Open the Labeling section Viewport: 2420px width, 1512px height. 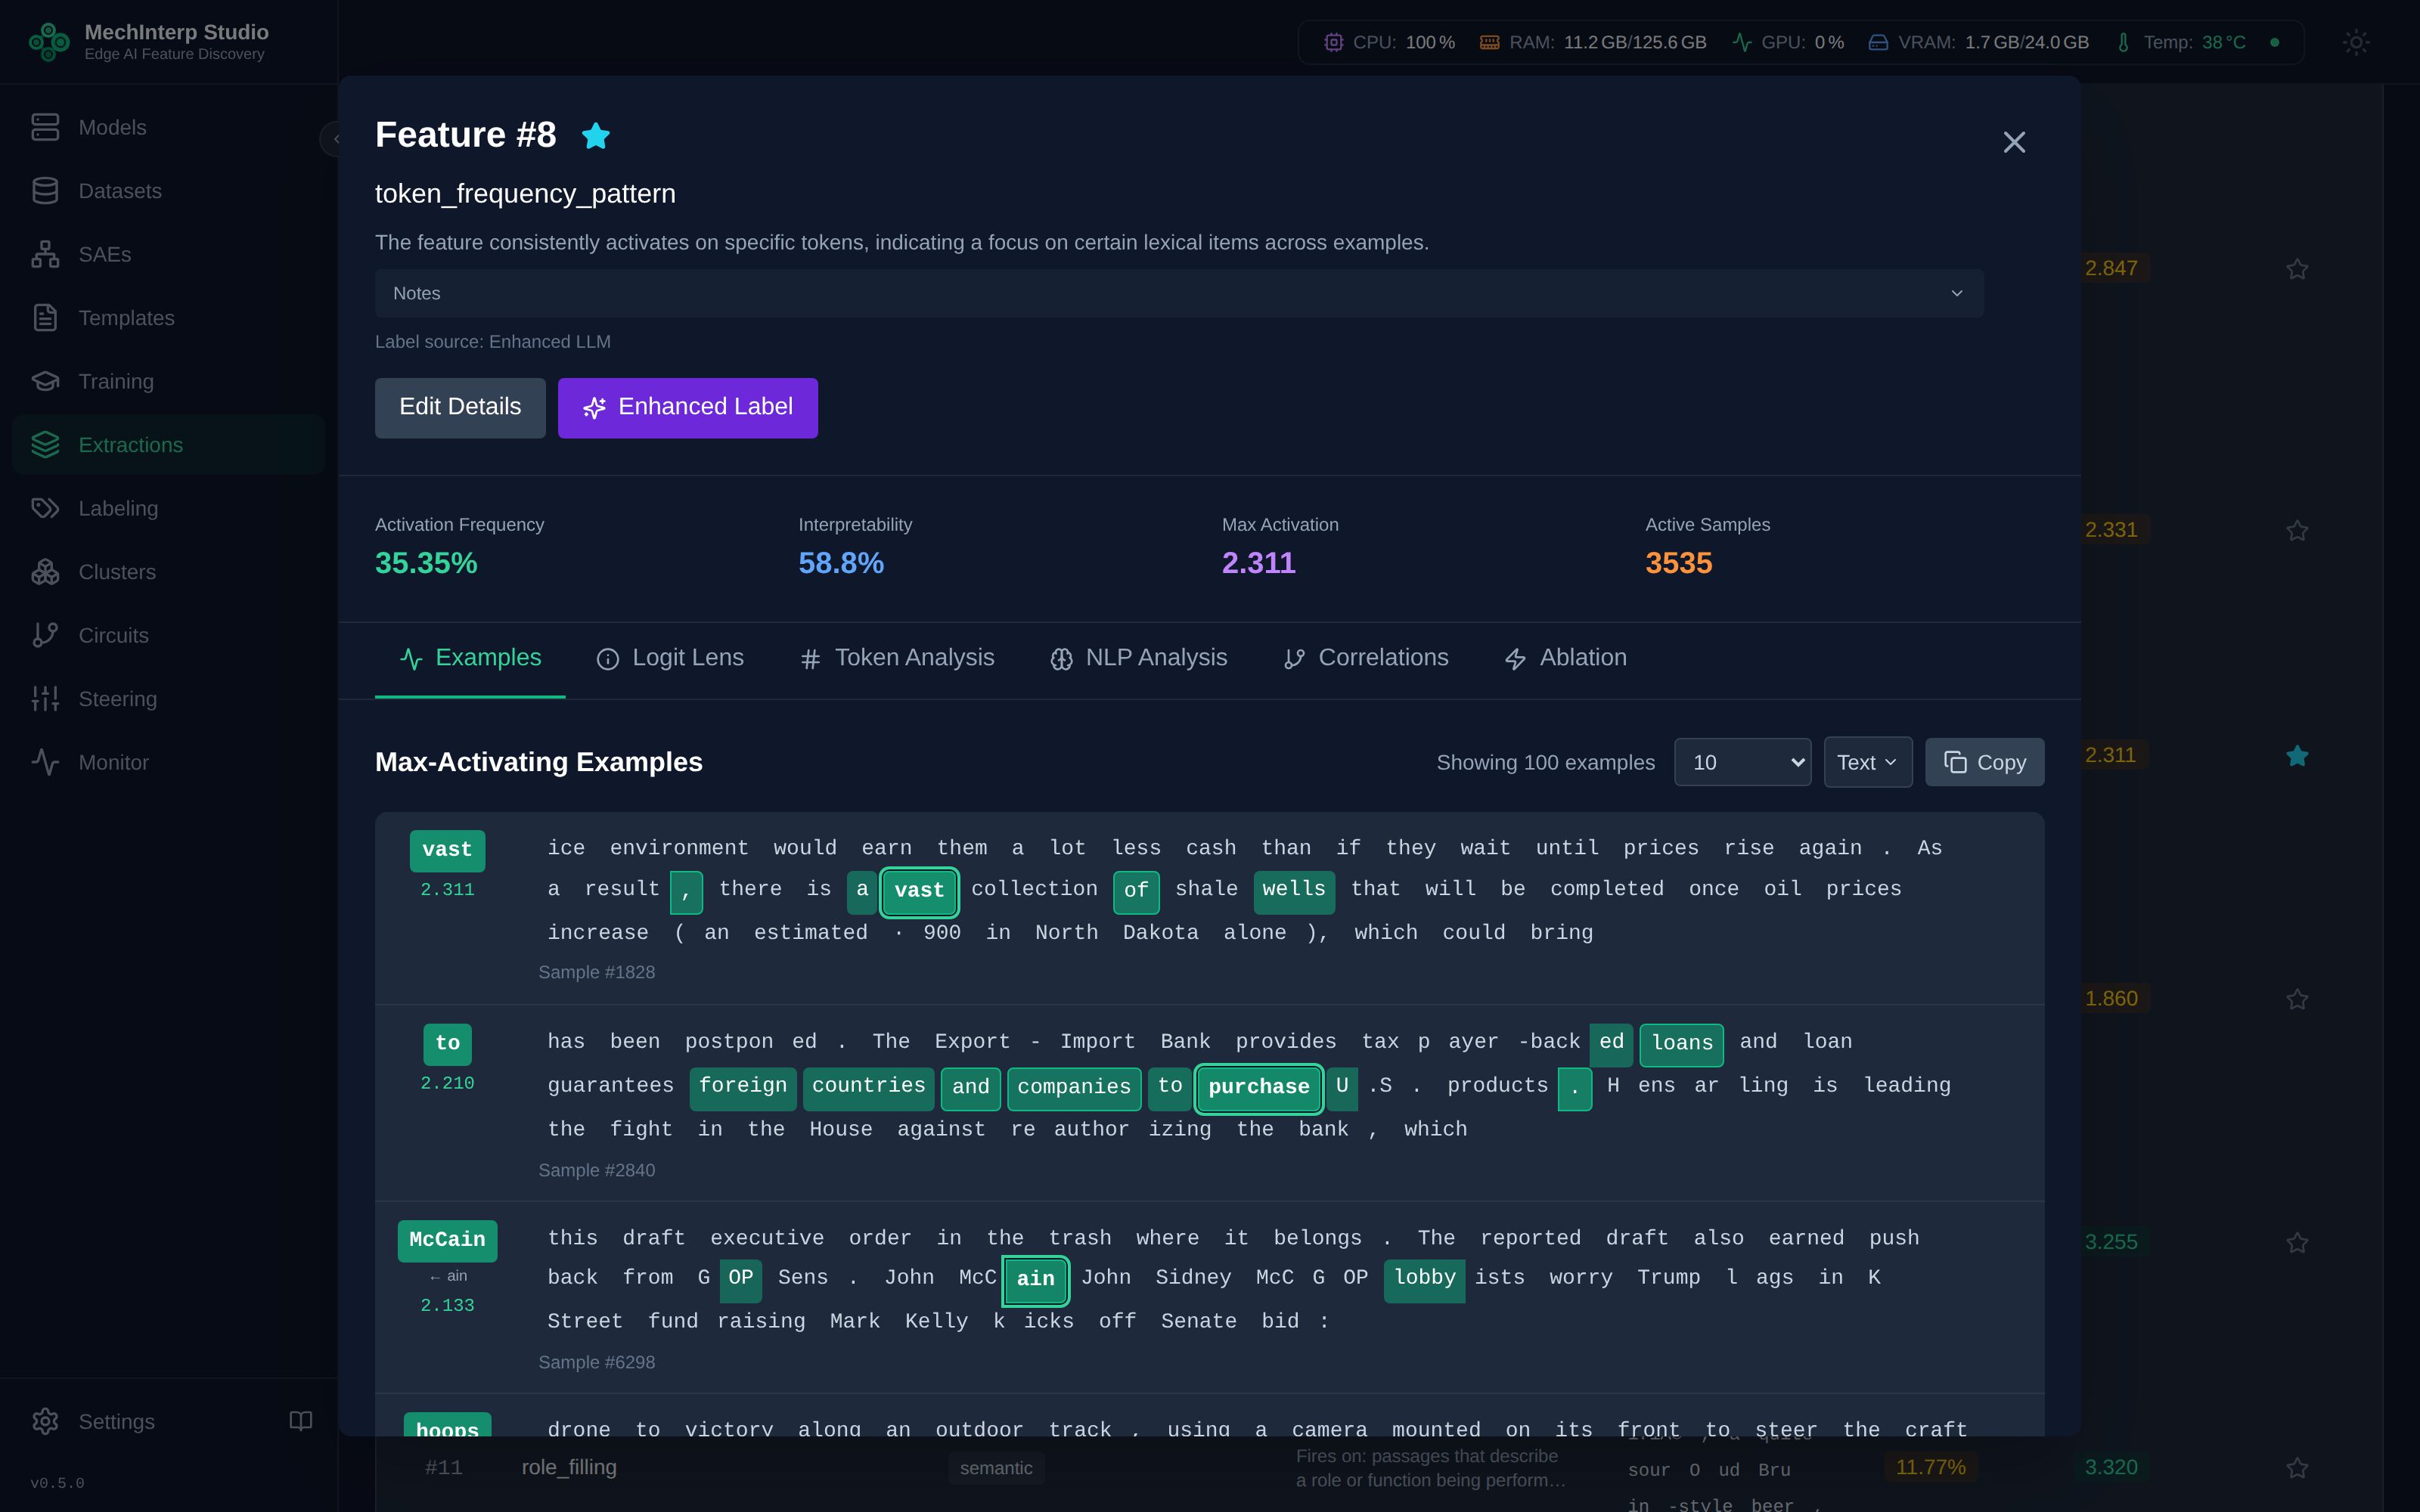(x=168, y=508)
